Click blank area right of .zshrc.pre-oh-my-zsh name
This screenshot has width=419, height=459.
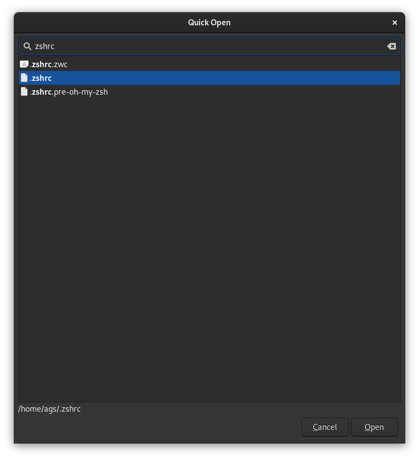[x=255, y=91]
